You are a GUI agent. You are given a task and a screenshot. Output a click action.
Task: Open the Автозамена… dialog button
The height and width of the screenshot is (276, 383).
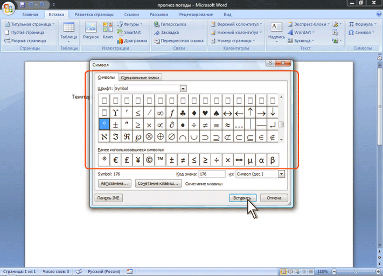coord(114,183)
